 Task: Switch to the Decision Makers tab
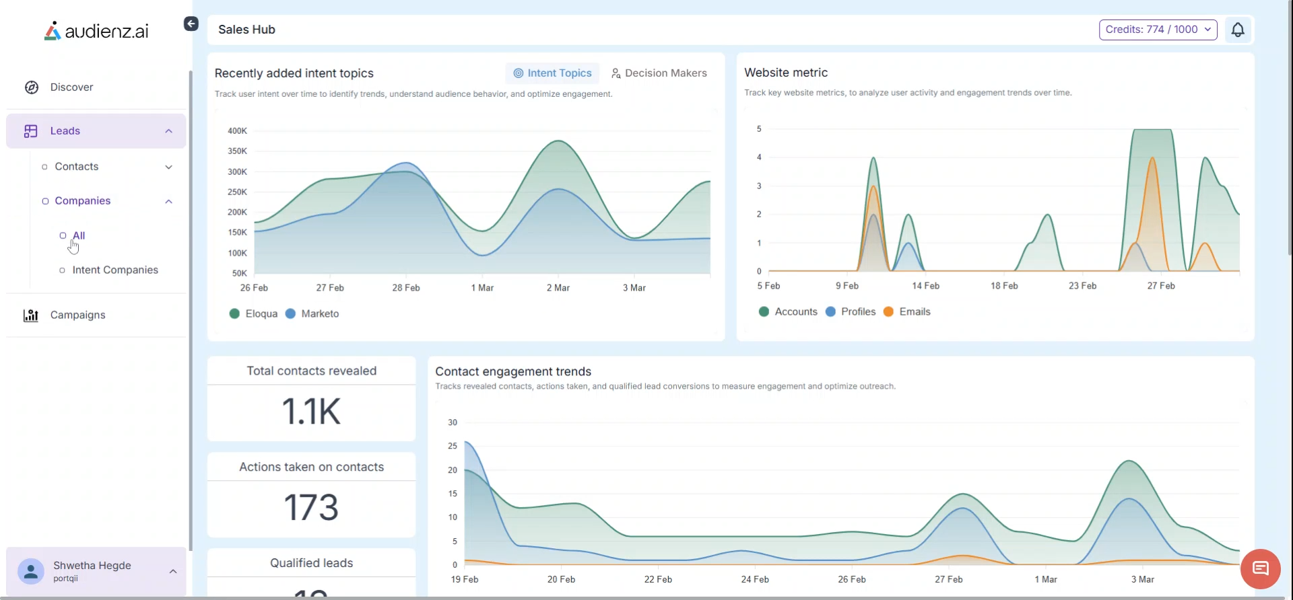(x=659, y=73)
